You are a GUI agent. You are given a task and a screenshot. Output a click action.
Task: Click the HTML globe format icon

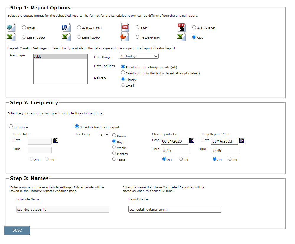coord(11,27)
